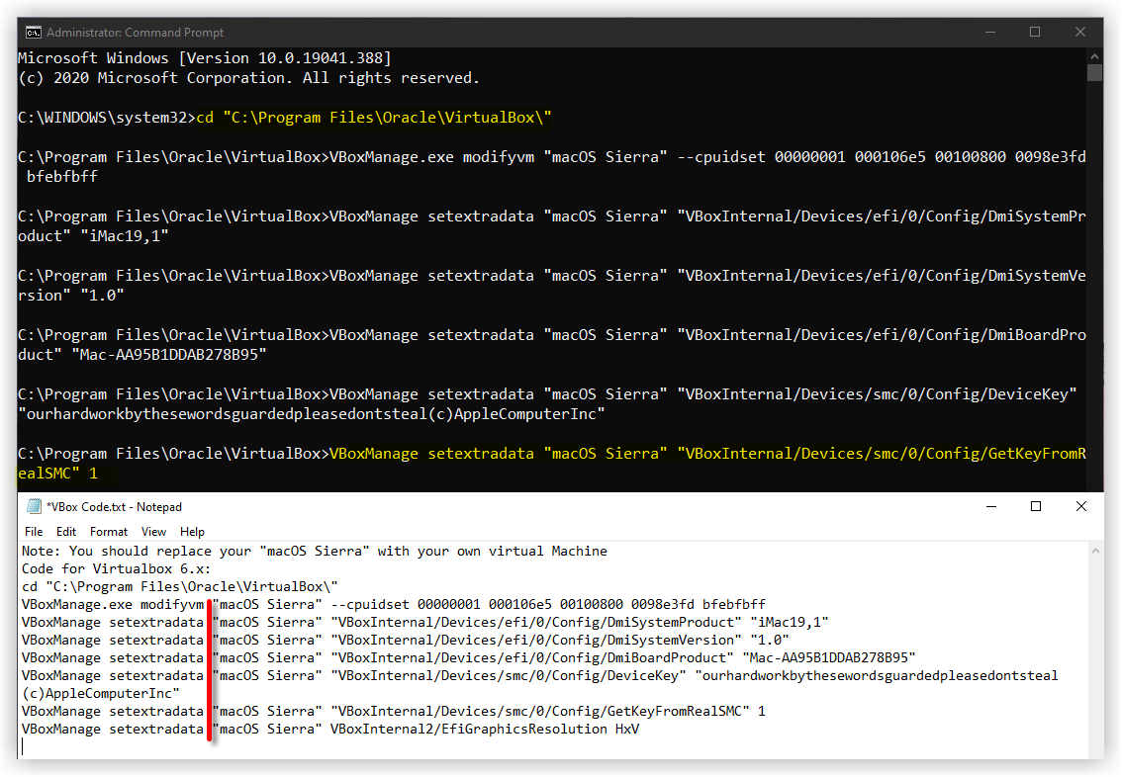Minimize the Notepad window
The image size is (1122, 777).
tap(991, 506)
